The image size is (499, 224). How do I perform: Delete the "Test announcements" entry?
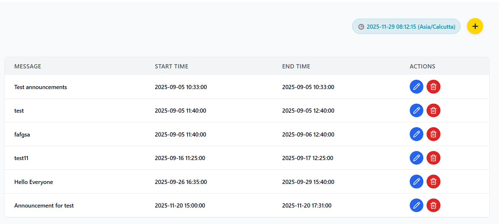433,87
